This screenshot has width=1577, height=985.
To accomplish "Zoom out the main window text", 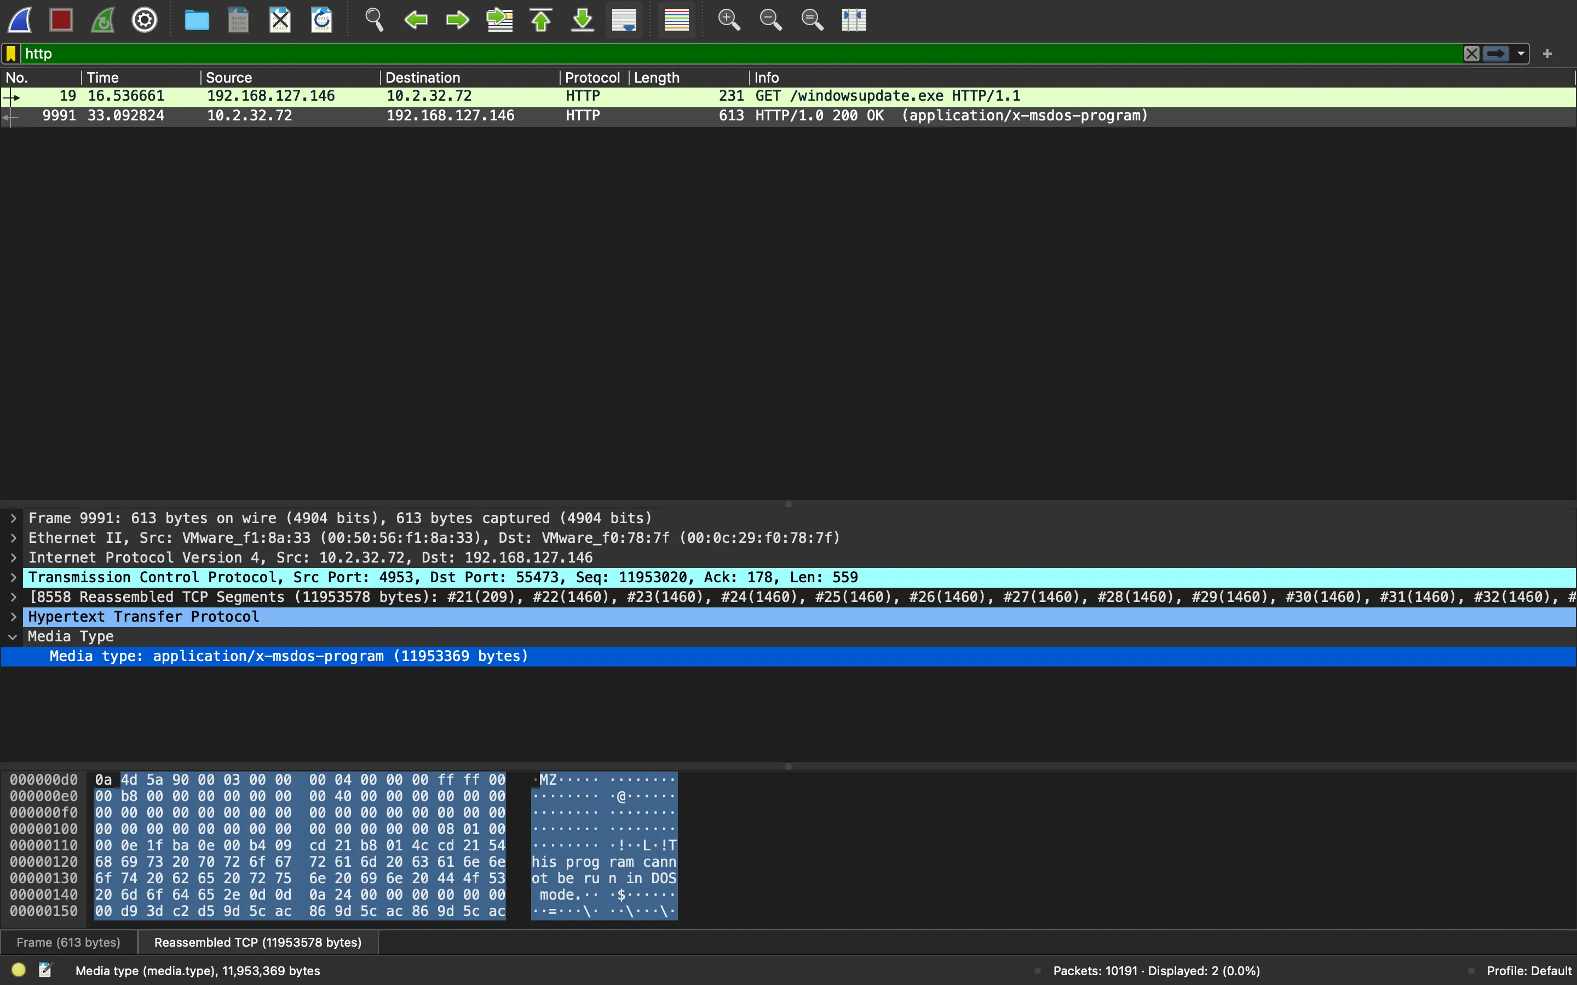I will [770, 20].
